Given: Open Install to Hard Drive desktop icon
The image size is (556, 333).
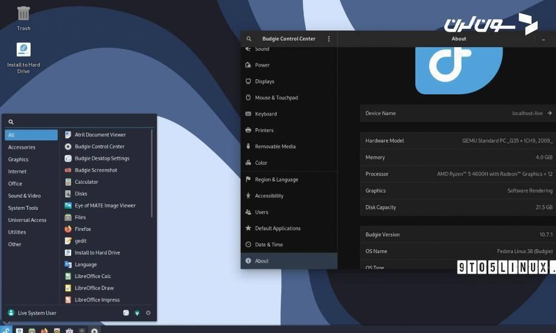Looking at the screenshot, I should [23, 58].
